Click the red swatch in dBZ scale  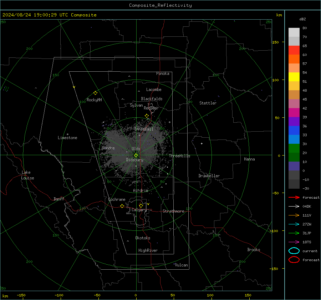tap(294, 50)
